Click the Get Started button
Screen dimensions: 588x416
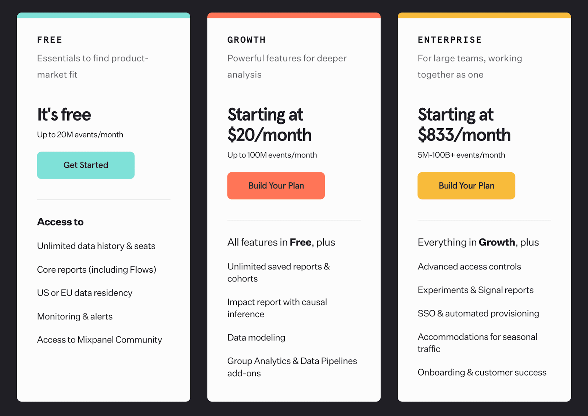tap(85, 165)
